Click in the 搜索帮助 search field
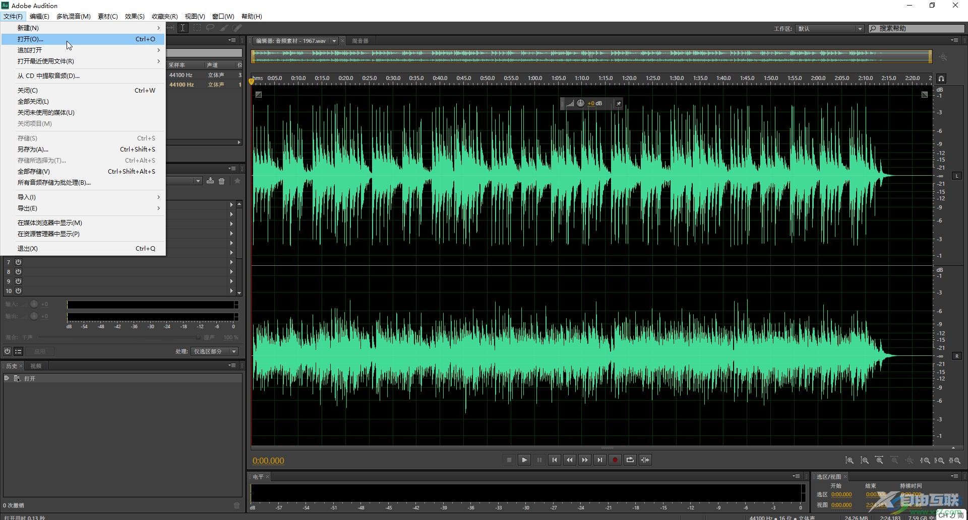968x520 pixels. pos(916,29)
